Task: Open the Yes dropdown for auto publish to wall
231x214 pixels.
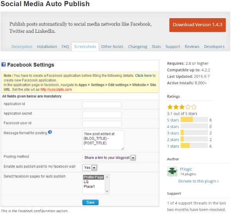Action: pos(90,168)
